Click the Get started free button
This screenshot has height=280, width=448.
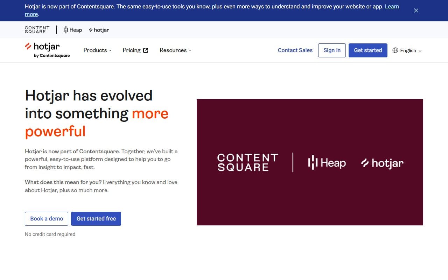pos(96,218)
